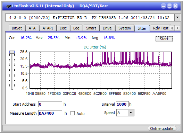This screenshot has height=133, width=183.
Task: Minimize the LtnFlash window
Action: (x=164, y=6)
